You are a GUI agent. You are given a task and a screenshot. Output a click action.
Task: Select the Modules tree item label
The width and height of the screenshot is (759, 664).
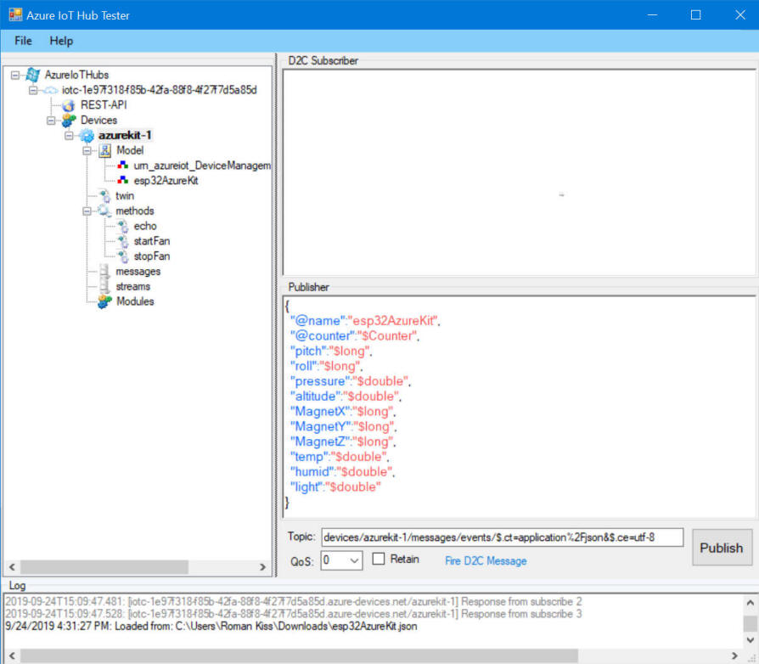pos(135,301)
